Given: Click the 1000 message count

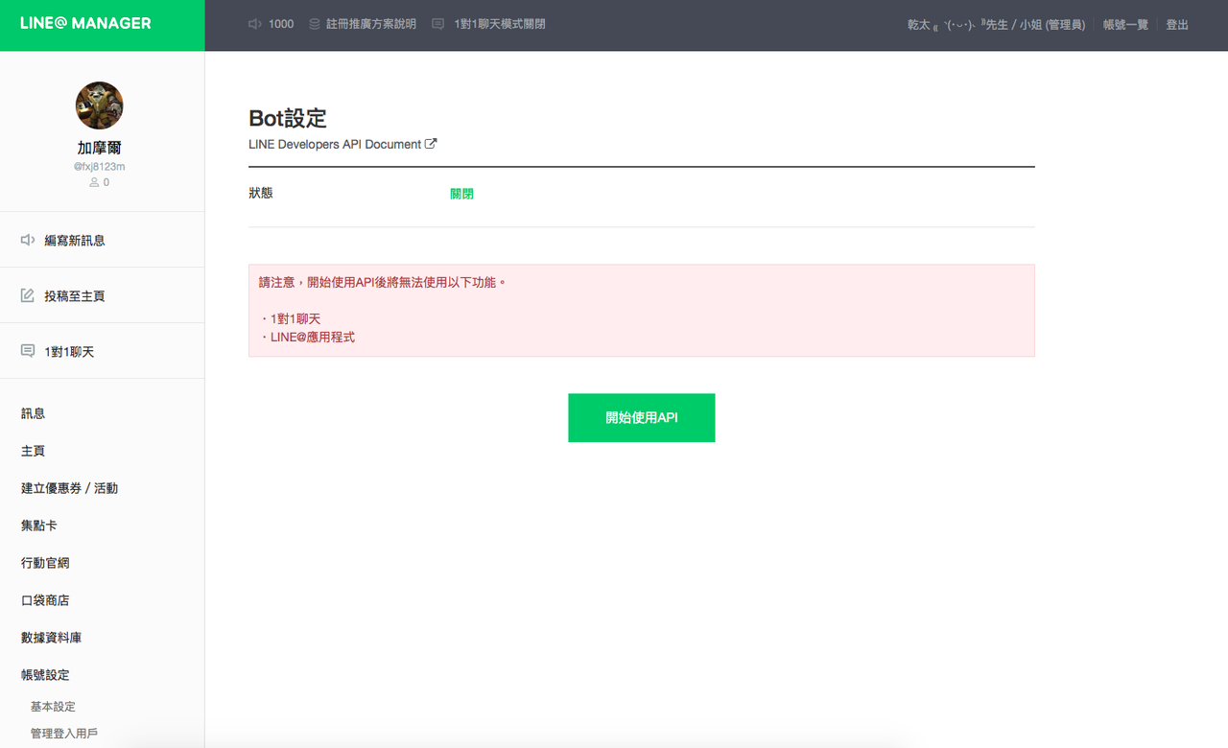Looking at the screenshot, I should click(281, 24).
